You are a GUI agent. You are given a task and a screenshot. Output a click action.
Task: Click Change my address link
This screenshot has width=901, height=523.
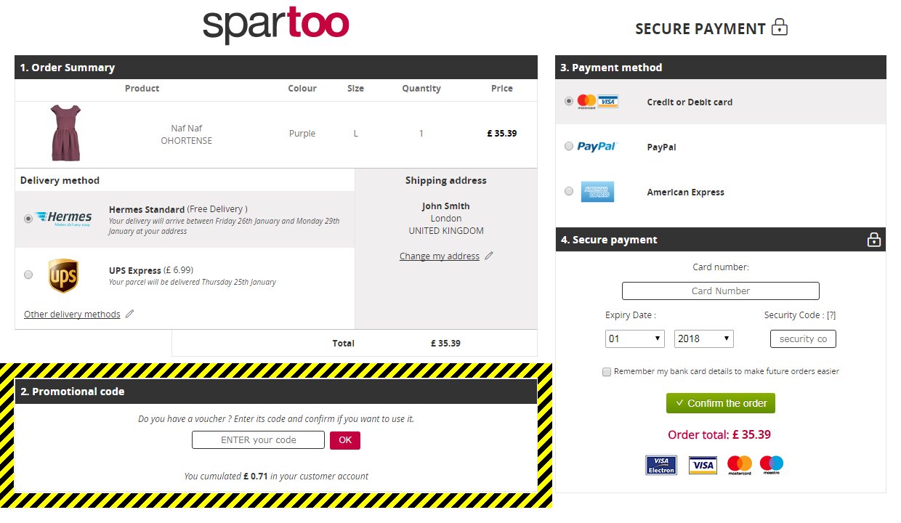pyautogui.click(x=440, y=256)
